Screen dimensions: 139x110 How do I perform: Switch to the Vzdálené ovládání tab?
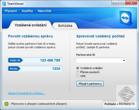click(x=31, y=25)
